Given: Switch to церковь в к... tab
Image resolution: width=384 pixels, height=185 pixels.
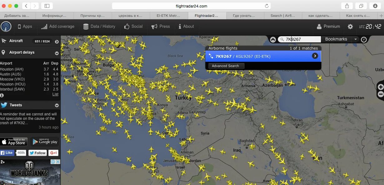Looking at the screenshot, I should (131, 15).
